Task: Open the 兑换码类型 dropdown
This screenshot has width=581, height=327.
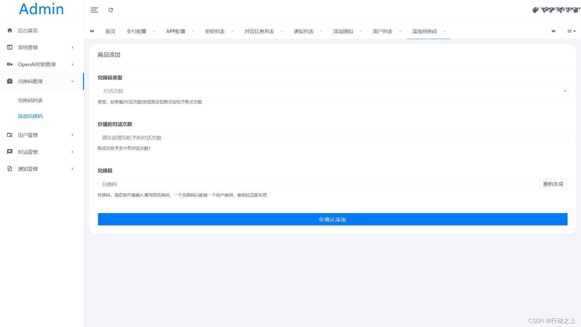Action: coord(332,91)
